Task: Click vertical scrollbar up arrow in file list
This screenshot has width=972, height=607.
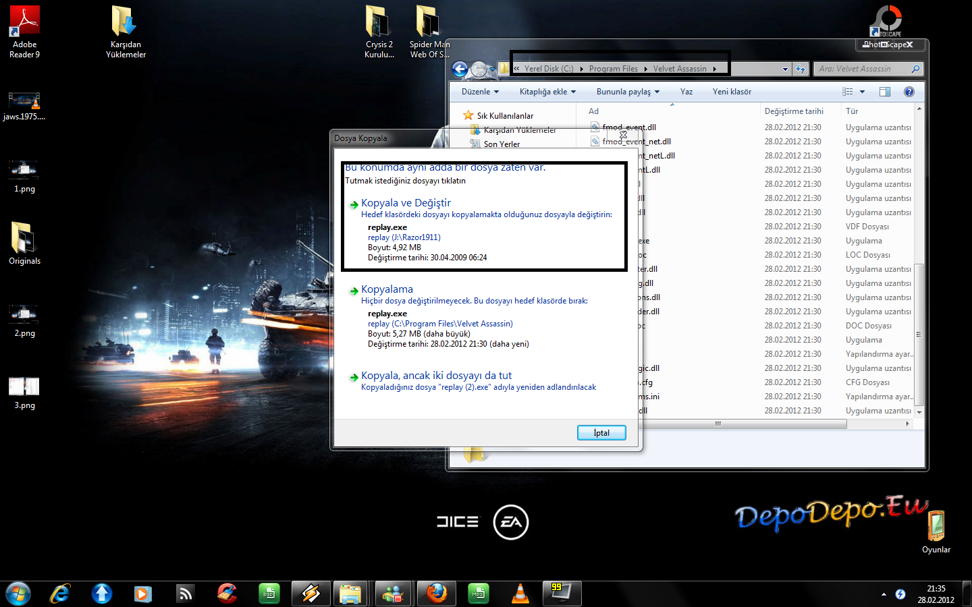Action: (919, 109)
